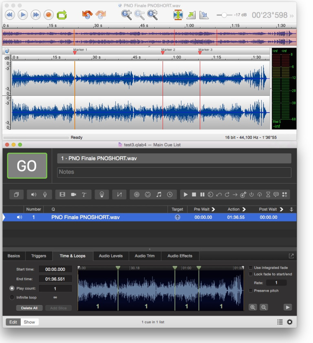313x343 pixels.
Task: Expand the Post Wait column chevron
Action: point(282,209)
